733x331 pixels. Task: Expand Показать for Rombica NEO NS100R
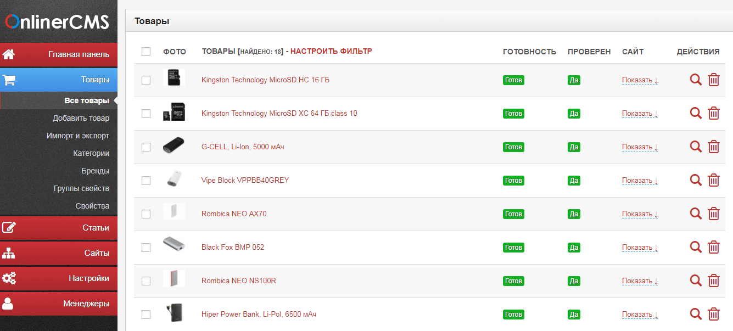[x=640, y=281]
